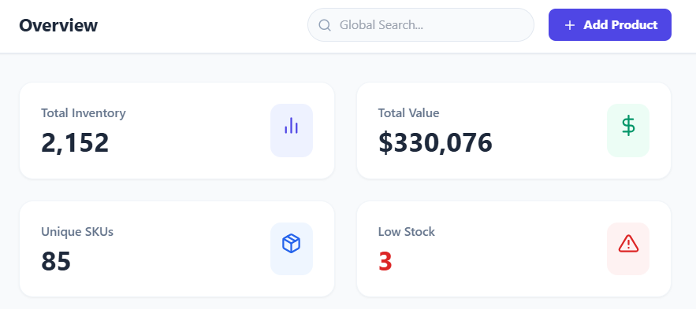Click the magnifier icon in the search bar
The image size is (696, 309).
325,25
